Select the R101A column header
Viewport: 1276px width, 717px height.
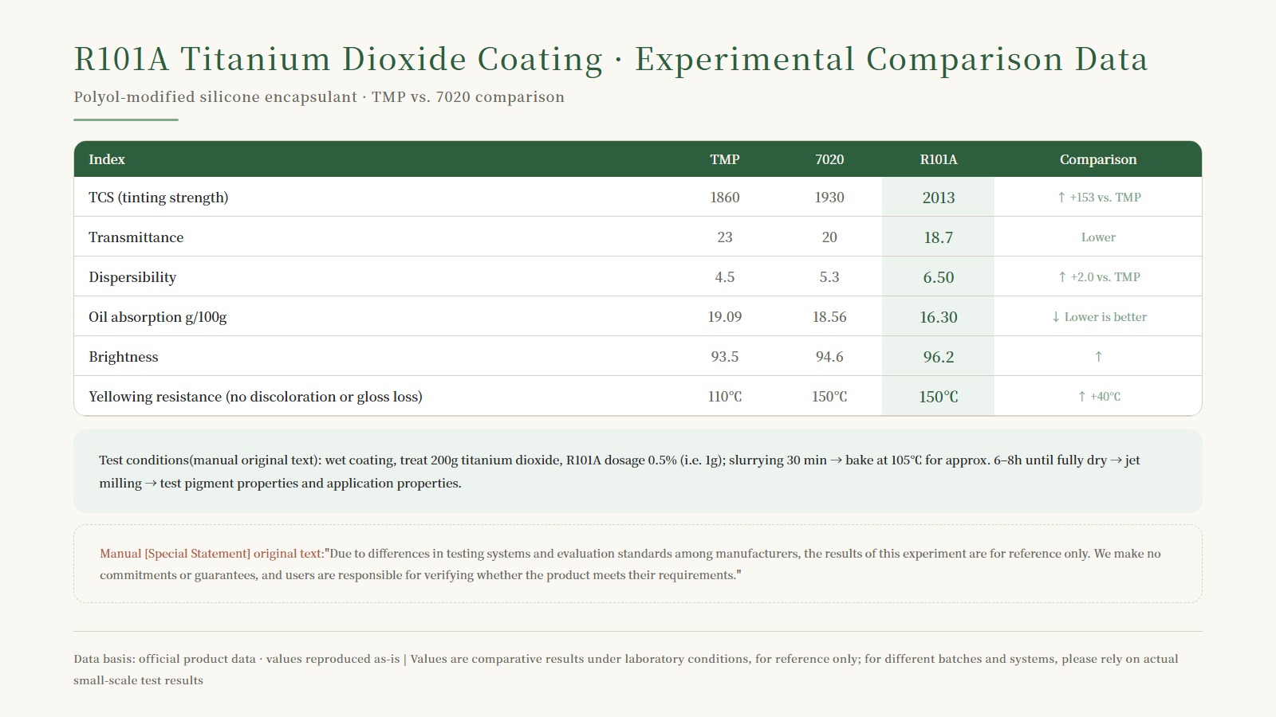point(939,159)
